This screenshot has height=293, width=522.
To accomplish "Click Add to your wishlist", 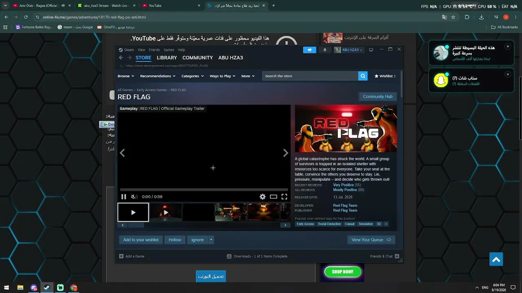I will point(141,240).
